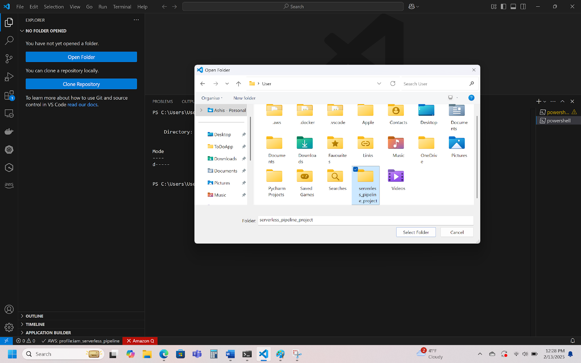Image resolution: width=581 pixels, height=363 pixels.
Task: Open the Terminal menu
Action: point(122,7)
